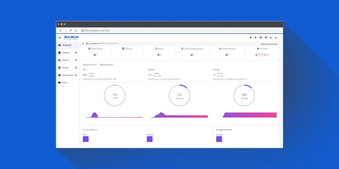Click the CPU utilization sparkline chart
The image size is (339, 169).
[x=114, y=115]
